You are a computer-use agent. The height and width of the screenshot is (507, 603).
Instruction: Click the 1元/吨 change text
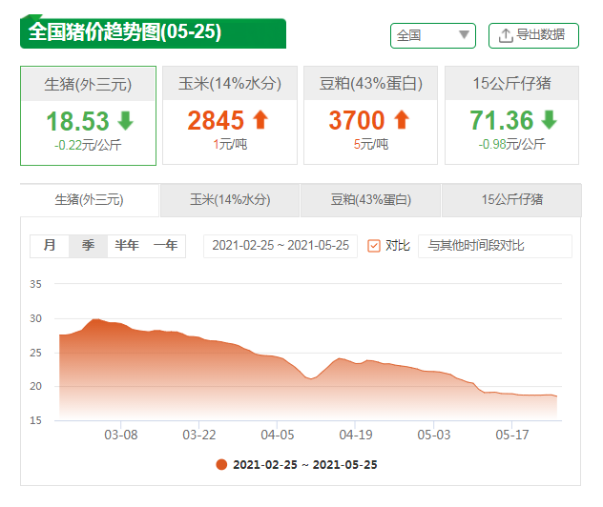(230, 145)
